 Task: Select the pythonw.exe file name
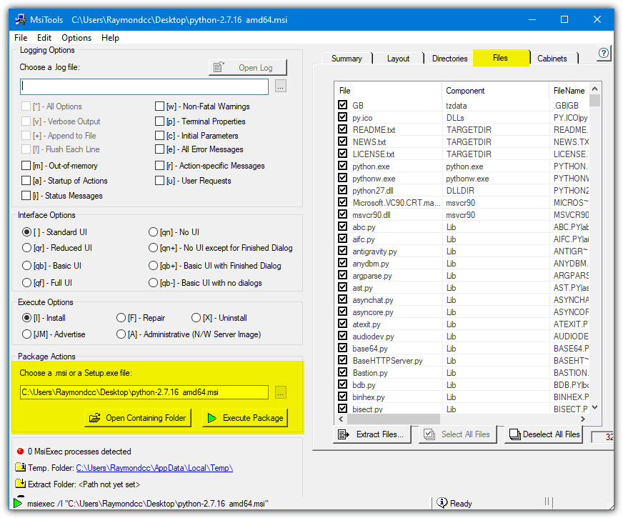tap(374, 179)
